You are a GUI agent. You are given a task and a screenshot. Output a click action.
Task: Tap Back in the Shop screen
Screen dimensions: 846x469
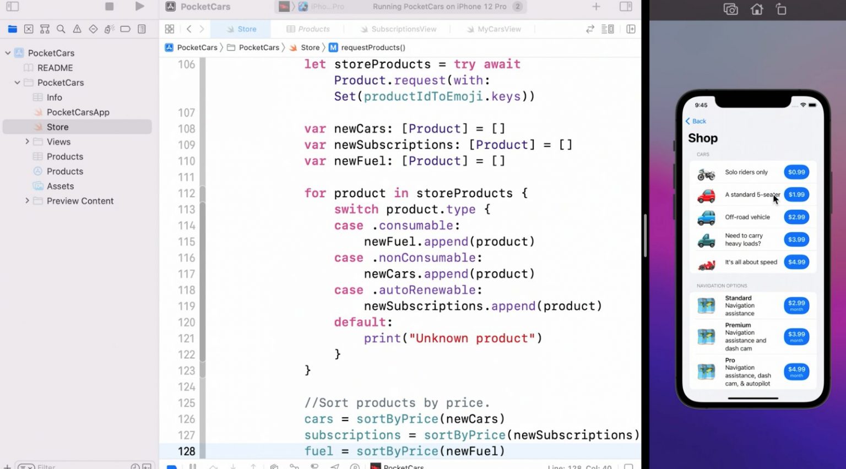[696, 121]
